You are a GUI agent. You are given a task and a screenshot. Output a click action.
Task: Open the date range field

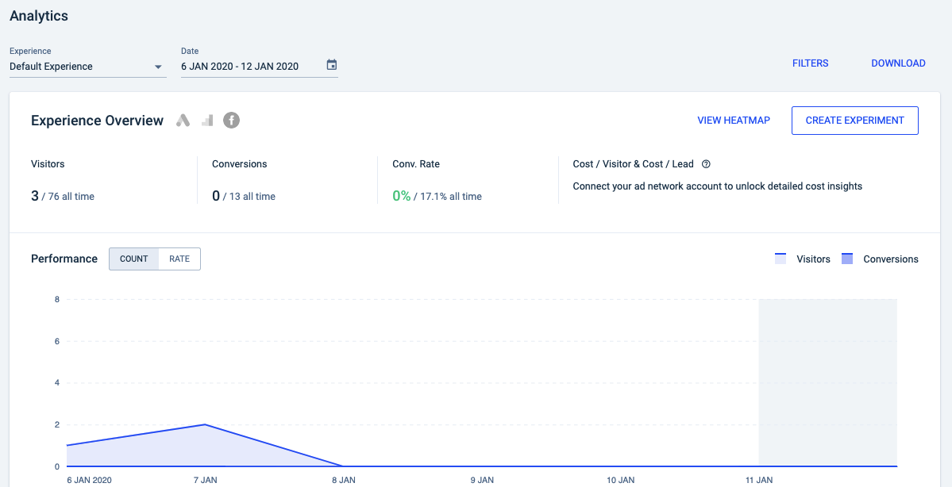click(260, 67)
